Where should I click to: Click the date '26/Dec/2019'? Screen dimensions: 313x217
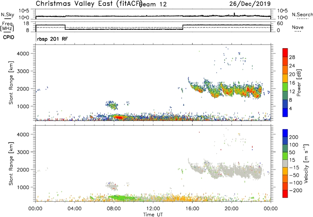(250, 4)
